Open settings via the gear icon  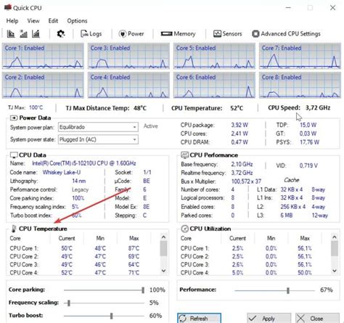pos(61,34)
